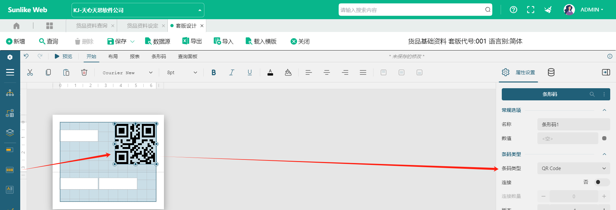Copy the selected element

click(48, 73)
